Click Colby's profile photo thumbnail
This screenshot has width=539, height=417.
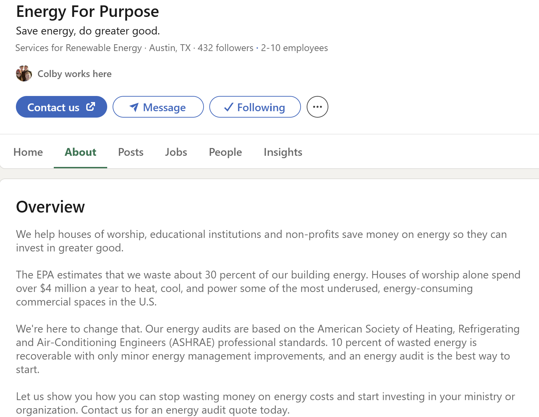(x=24, y=73)
